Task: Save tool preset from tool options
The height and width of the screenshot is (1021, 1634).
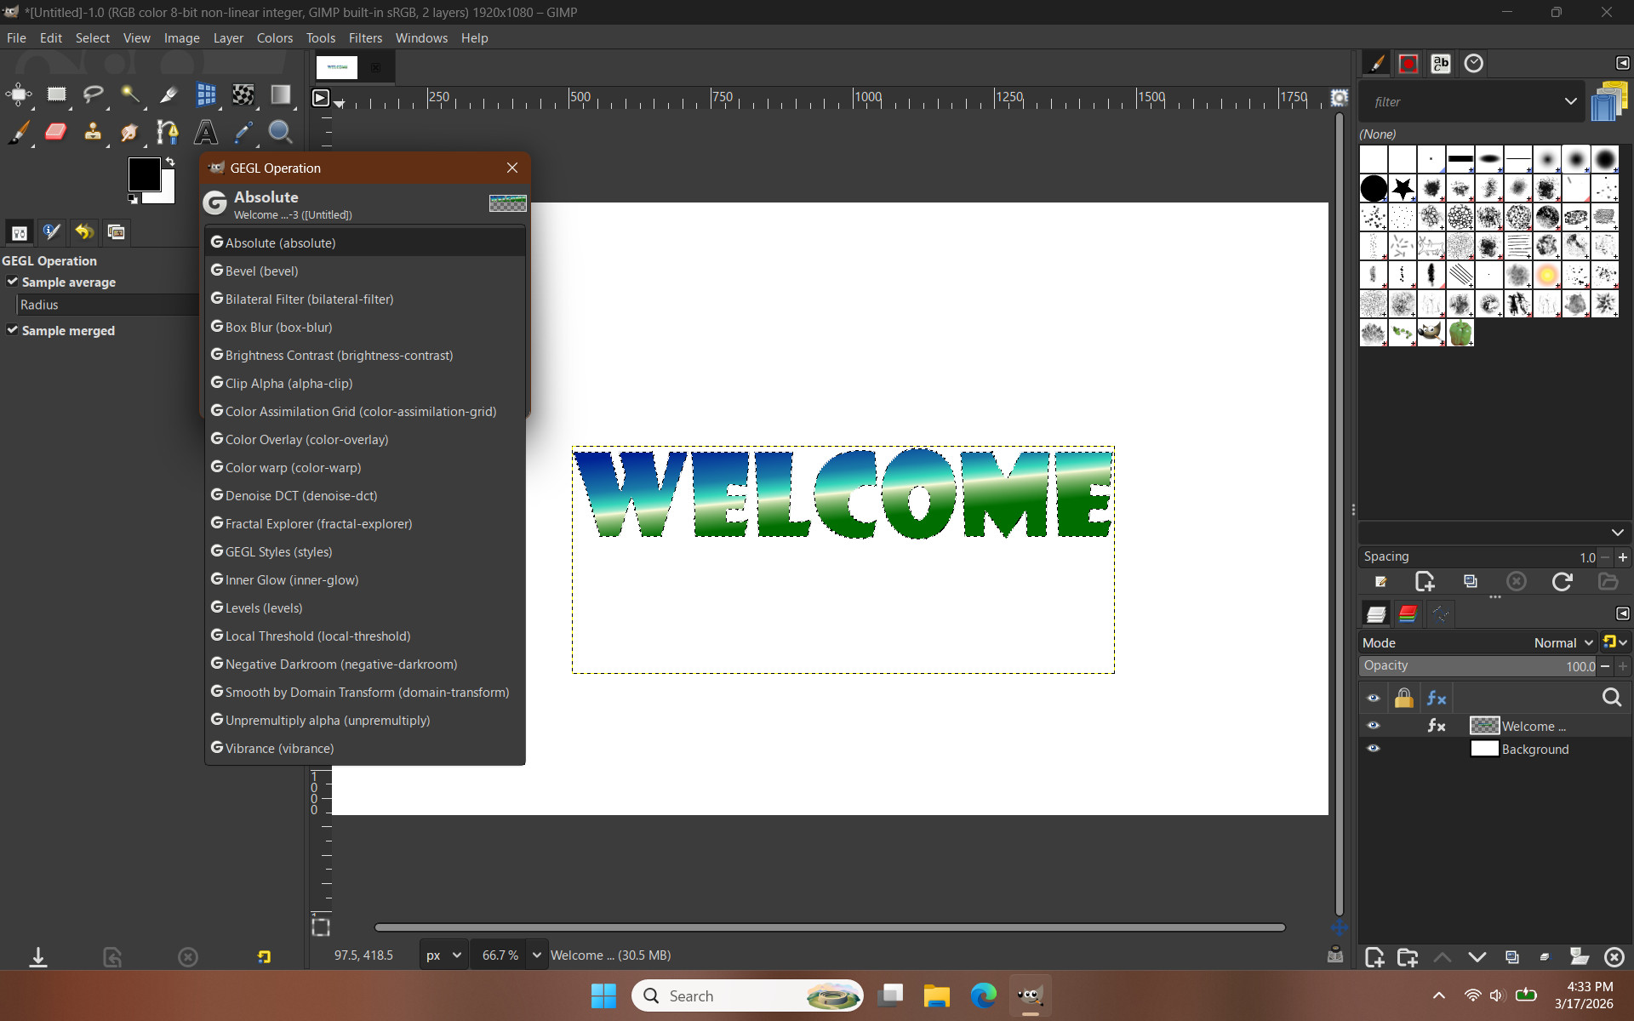Action: click(38, 957)
